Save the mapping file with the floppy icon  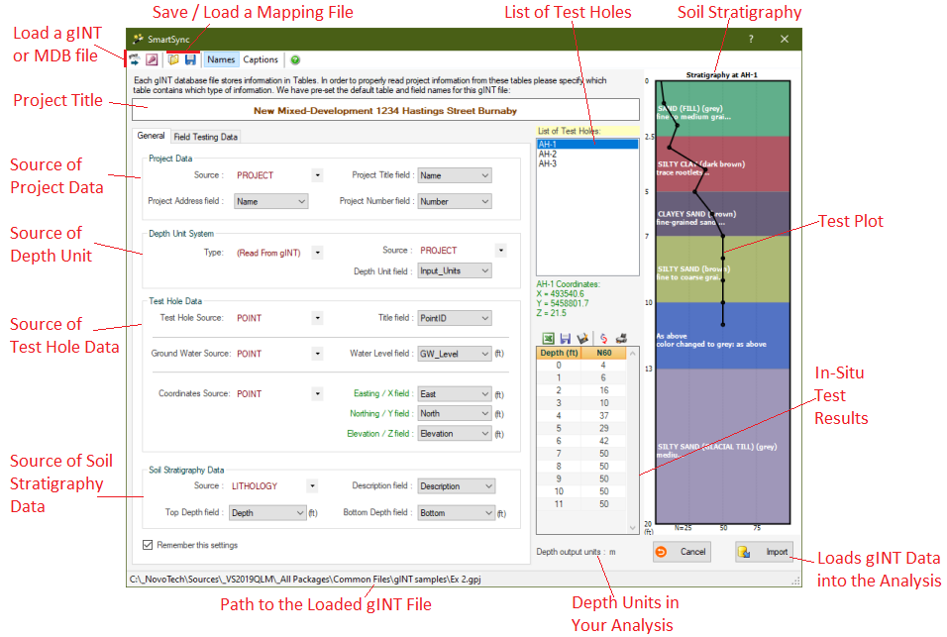pyautogui.click(x=190, y=59)
